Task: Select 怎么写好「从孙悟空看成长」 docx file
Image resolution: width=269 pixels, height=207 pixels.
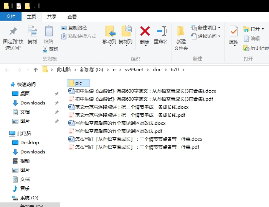Action: pyautogui.click(x=135, y=139)
